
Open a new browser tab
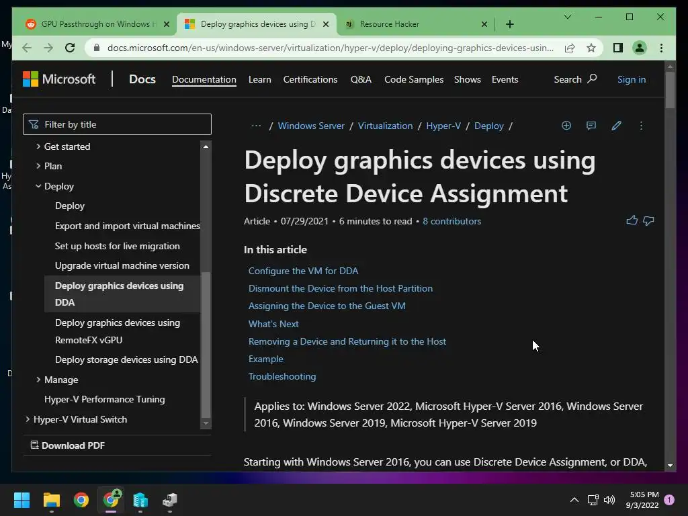pos(509,24)
